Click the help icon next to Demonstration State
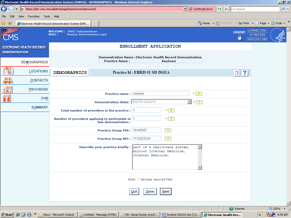291x218 pixels. click(x=199, y=102)
